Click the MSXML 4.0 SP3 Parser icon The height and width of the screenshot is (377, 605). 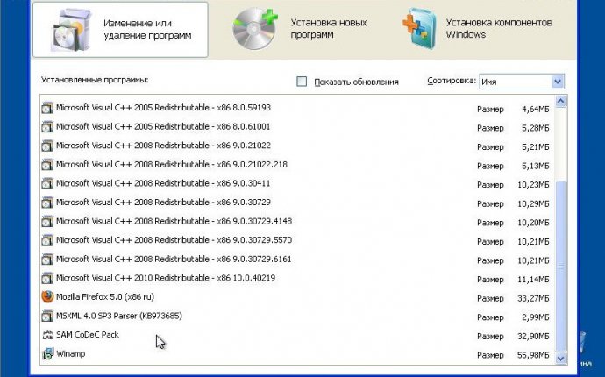pos(47,316)
